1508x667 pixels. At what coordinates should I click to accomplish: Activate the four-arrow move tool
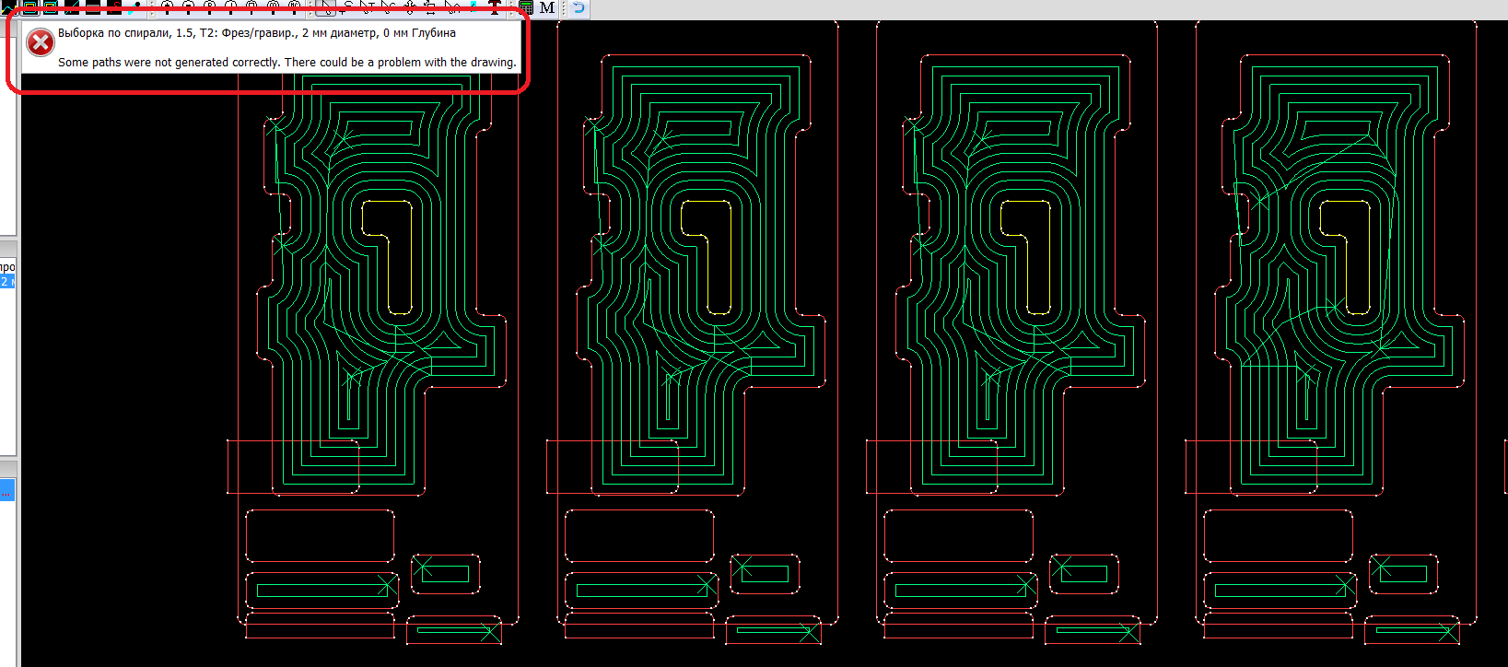(x=409, y=7)
